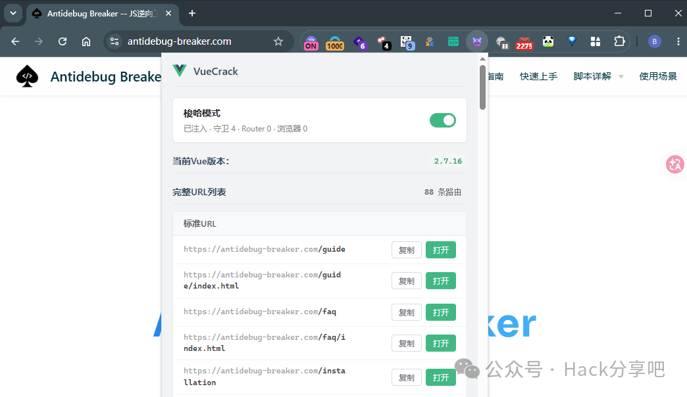Close the Antidebug Breaker tab
Viewport: 687px width, 397px height.
click(168, 14)
